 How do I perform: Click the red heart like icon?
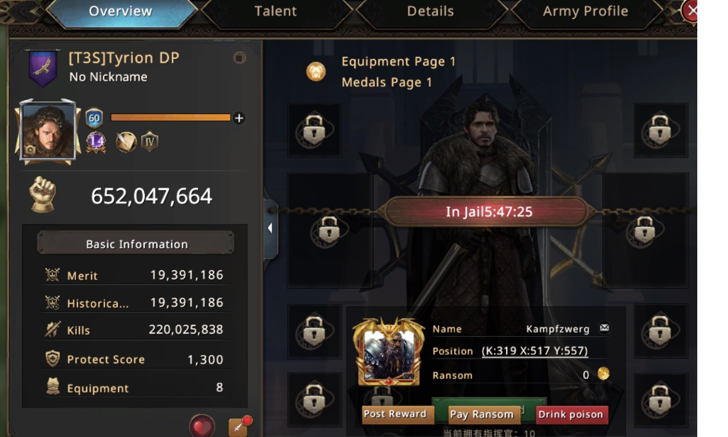coord(202,426)
